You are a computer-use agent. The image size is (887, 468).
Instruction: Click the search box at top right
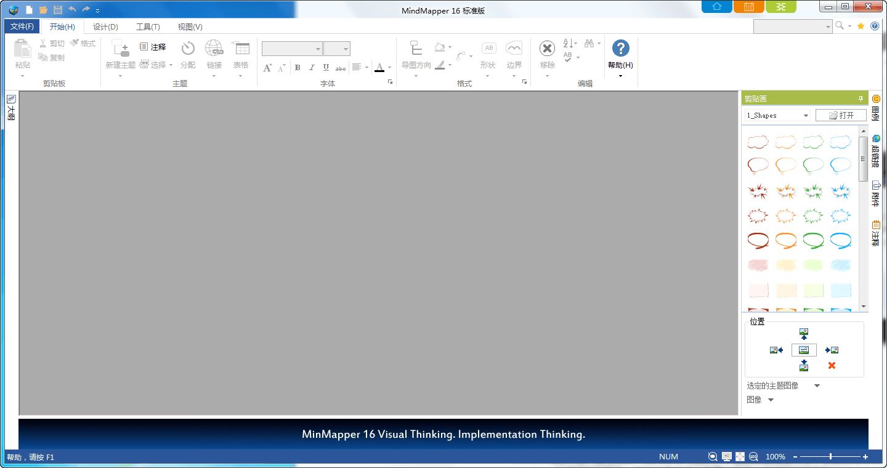pyautogui.click(x=793, y=26)
